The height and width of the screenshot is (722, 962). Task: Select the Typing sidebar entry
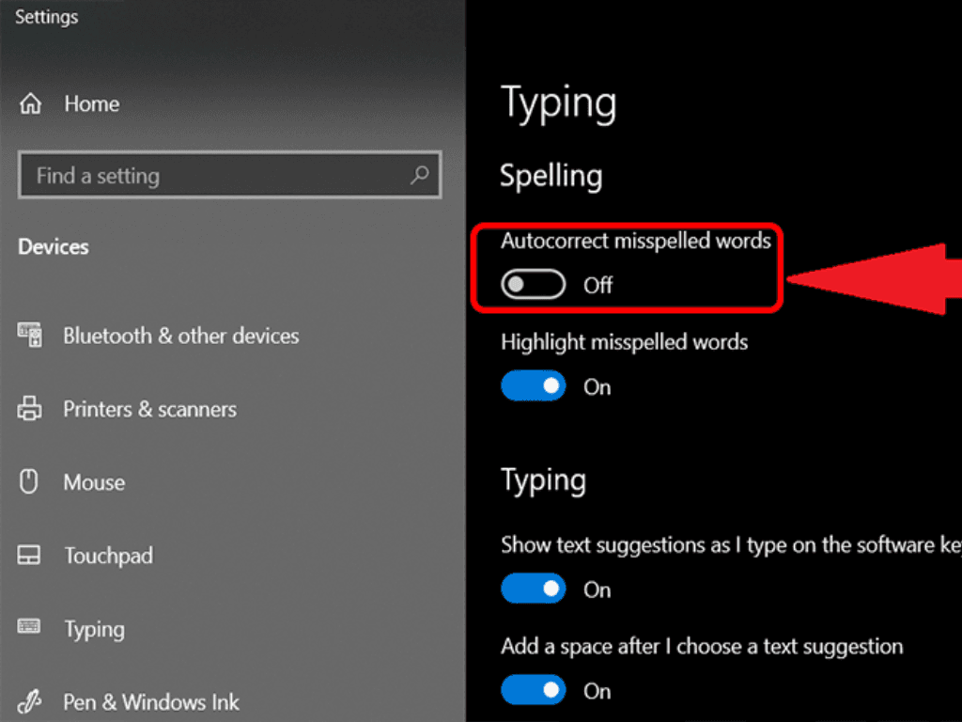[x=94, y=629]
